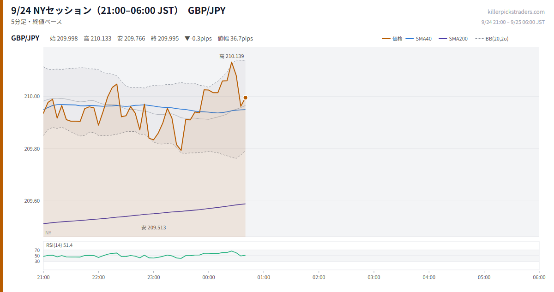Click the 価格 legend entry
This screenshot has height=292, width=554.
pyautogui.click(x=392, y=39)
